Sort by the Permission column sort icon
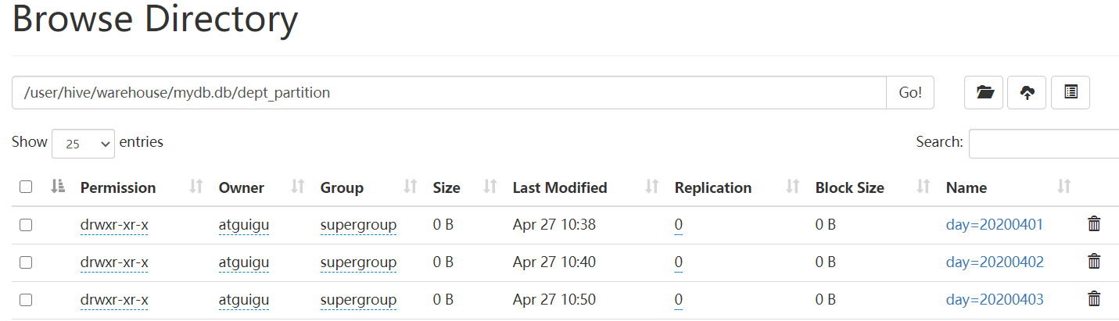This screenshot has height=321, width=1119. click(196, 187)
